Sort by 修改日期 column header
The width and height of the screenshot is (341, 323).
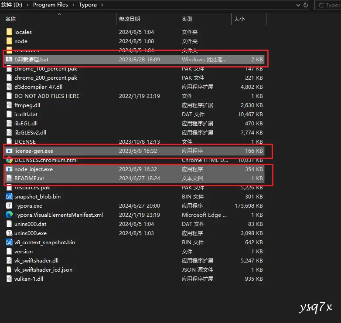130,19
